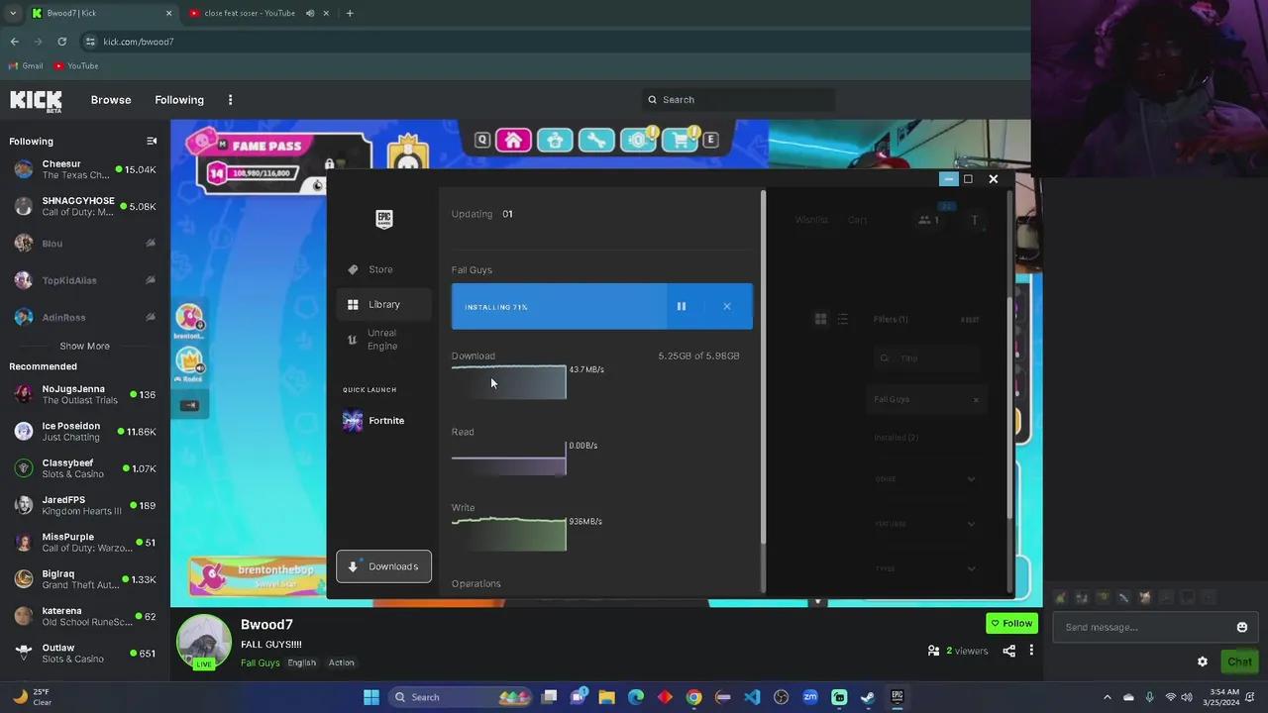Open SHNAGGYHOSE channel
The height and width of the screenshot is (713, 1268).
pos(84,206)
